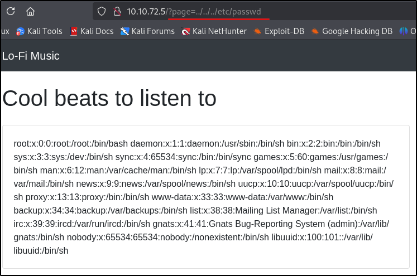Click the insecure connection padlock icon
The height and width of the screenshot is (276, 417).
pyautogui.click(x=117, y=11)
